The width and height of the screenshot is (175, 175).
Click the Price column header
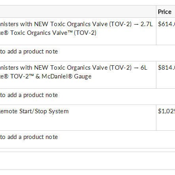(165, 12)
